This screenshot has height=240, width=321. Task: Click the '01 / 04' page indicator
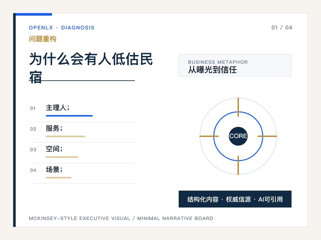pyautogui.click(x=282, y=27)
